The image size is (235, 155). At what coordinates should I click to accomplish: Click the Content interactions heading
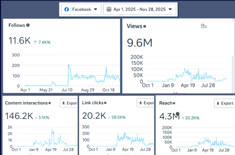point(26,103)
